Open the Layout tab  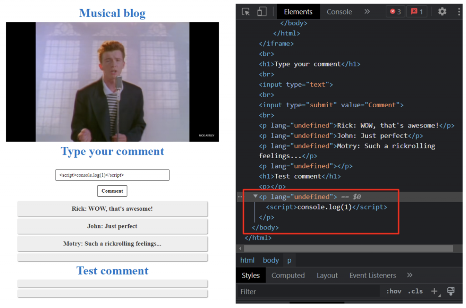pyautogui.click(x=327, y=275)
